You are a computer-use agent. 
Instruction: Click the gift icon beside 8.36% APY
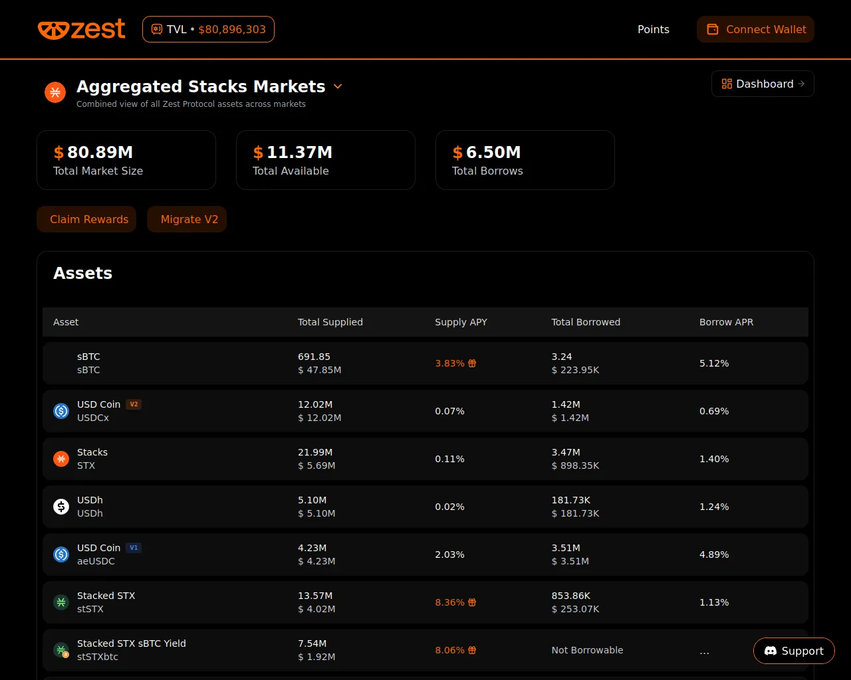[472, 602]
